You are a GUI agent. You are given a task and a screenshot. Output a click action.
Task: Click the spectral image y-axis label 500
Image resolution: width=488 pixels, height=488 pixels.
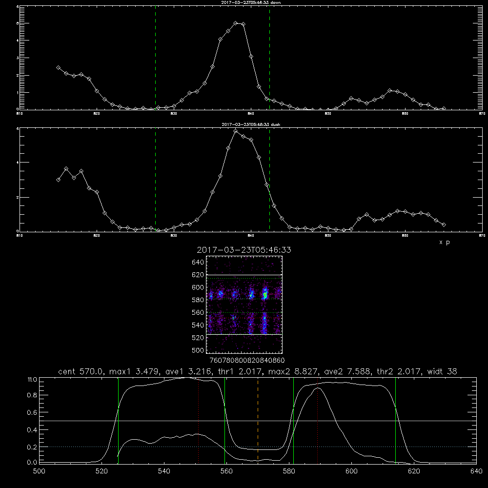pos(198,350)
